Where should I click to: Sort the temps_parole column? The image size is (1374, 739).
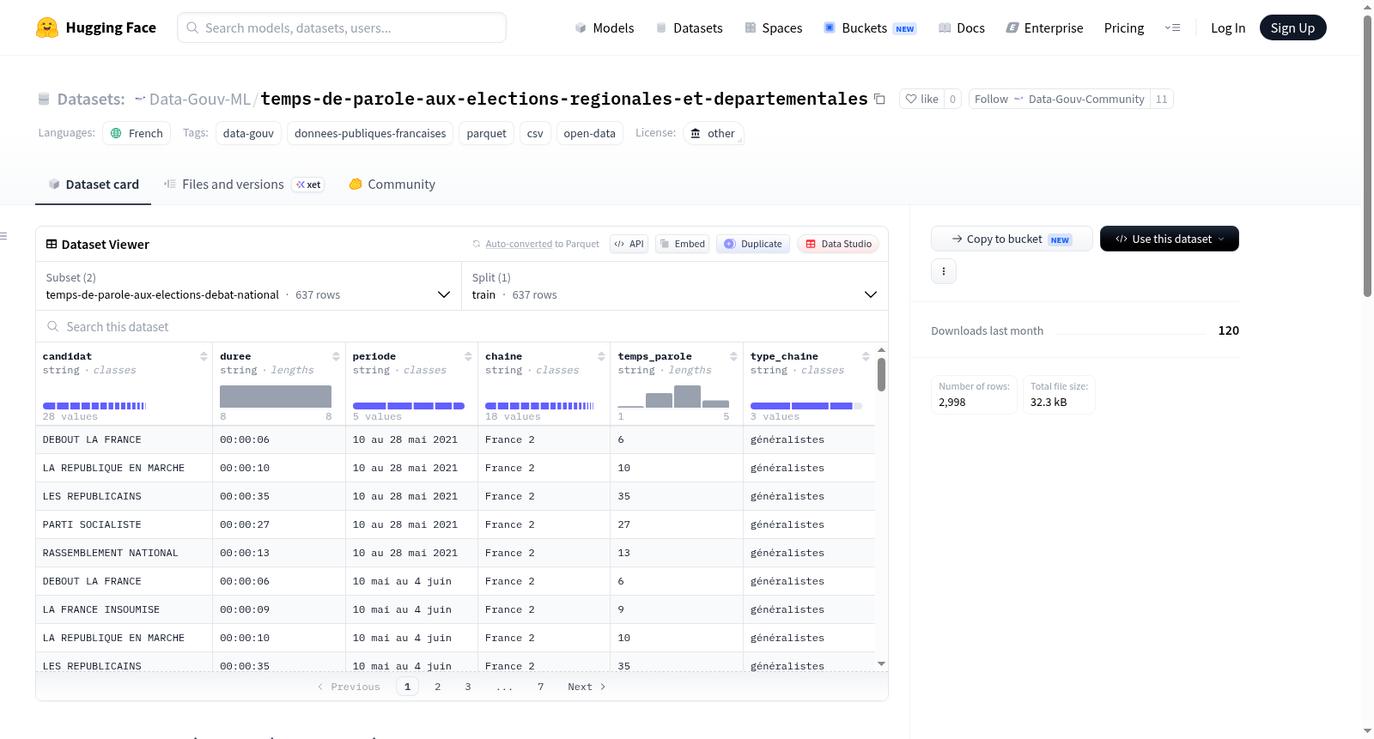pos(733,356)
